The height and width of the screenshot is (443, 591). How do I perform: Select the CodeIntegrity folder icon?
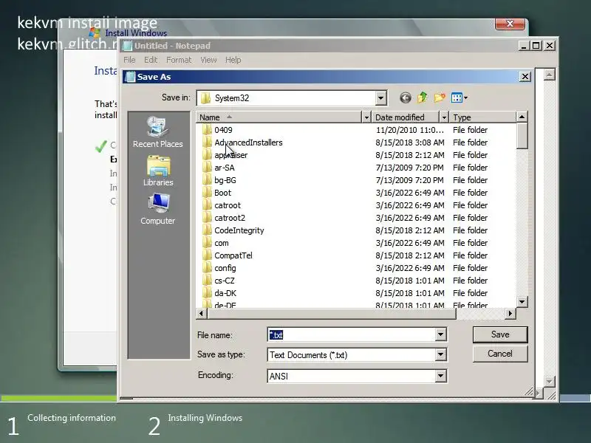pos(207,230)
